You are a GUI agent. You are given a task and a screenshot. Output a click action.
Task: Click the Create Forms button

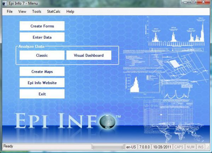click(x=42, y=26)
